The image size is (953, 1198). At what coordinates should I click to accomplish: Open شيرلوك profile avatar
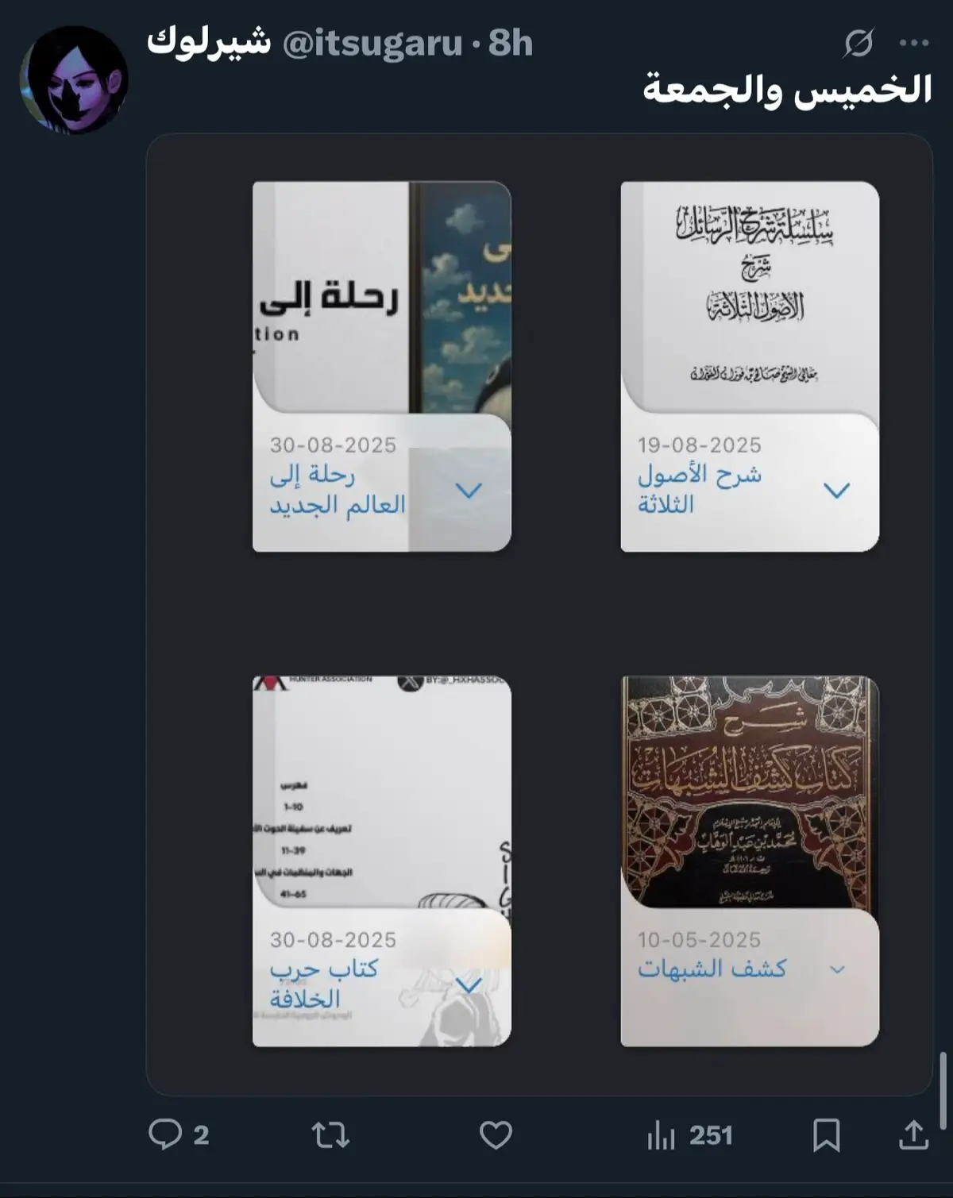[73, 79]
